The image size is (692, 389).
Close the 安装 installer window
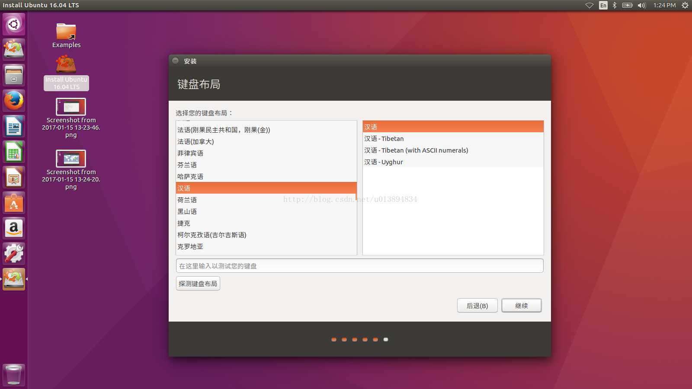click(176, 61)
